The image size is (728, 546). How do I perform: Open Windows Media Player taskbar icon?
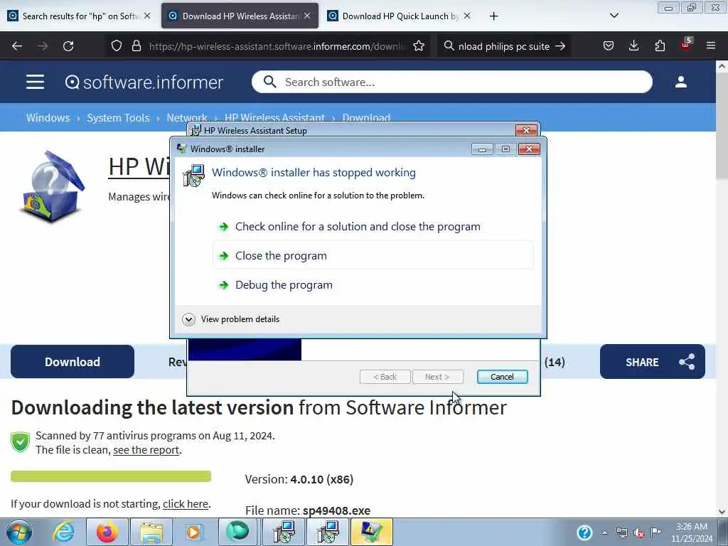(194, 532)
